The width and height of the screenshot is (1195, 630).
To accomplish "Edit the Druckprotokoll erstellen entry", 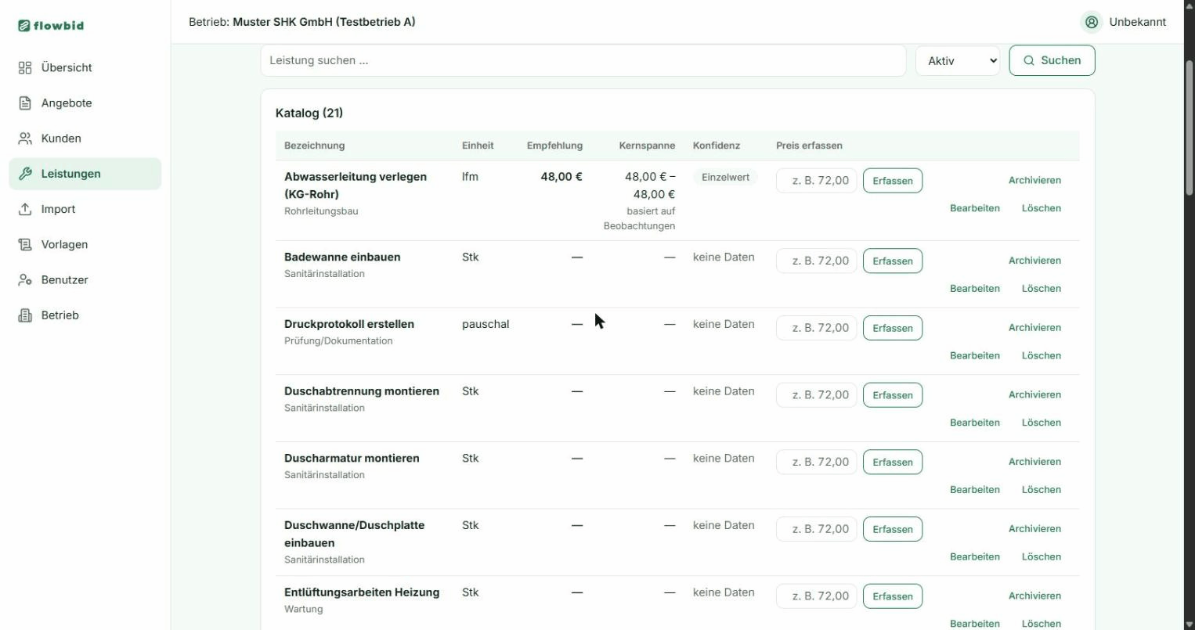I will 974,355.
